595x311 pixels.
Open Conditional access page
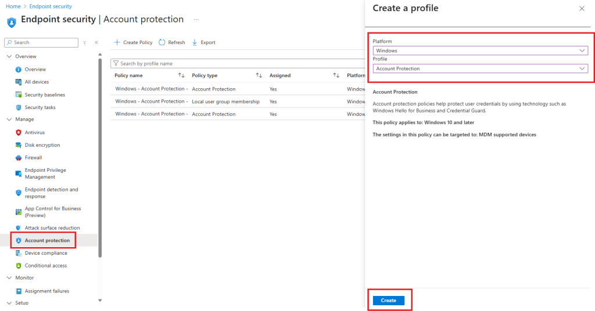46,266
